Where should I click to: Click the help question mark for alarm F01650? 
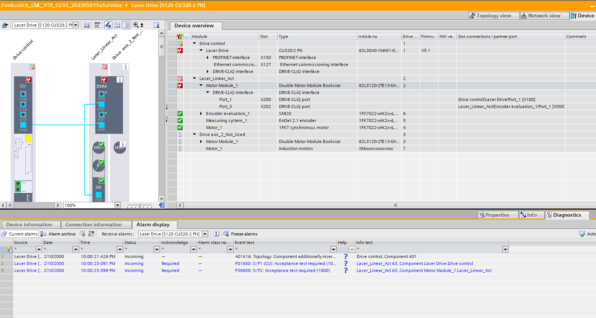(346, 263)
